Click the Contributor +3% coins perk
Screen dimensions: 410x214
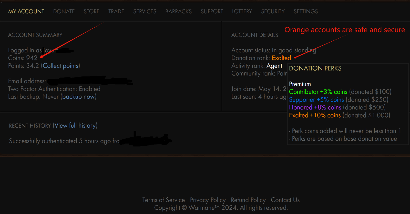(318, 92)
